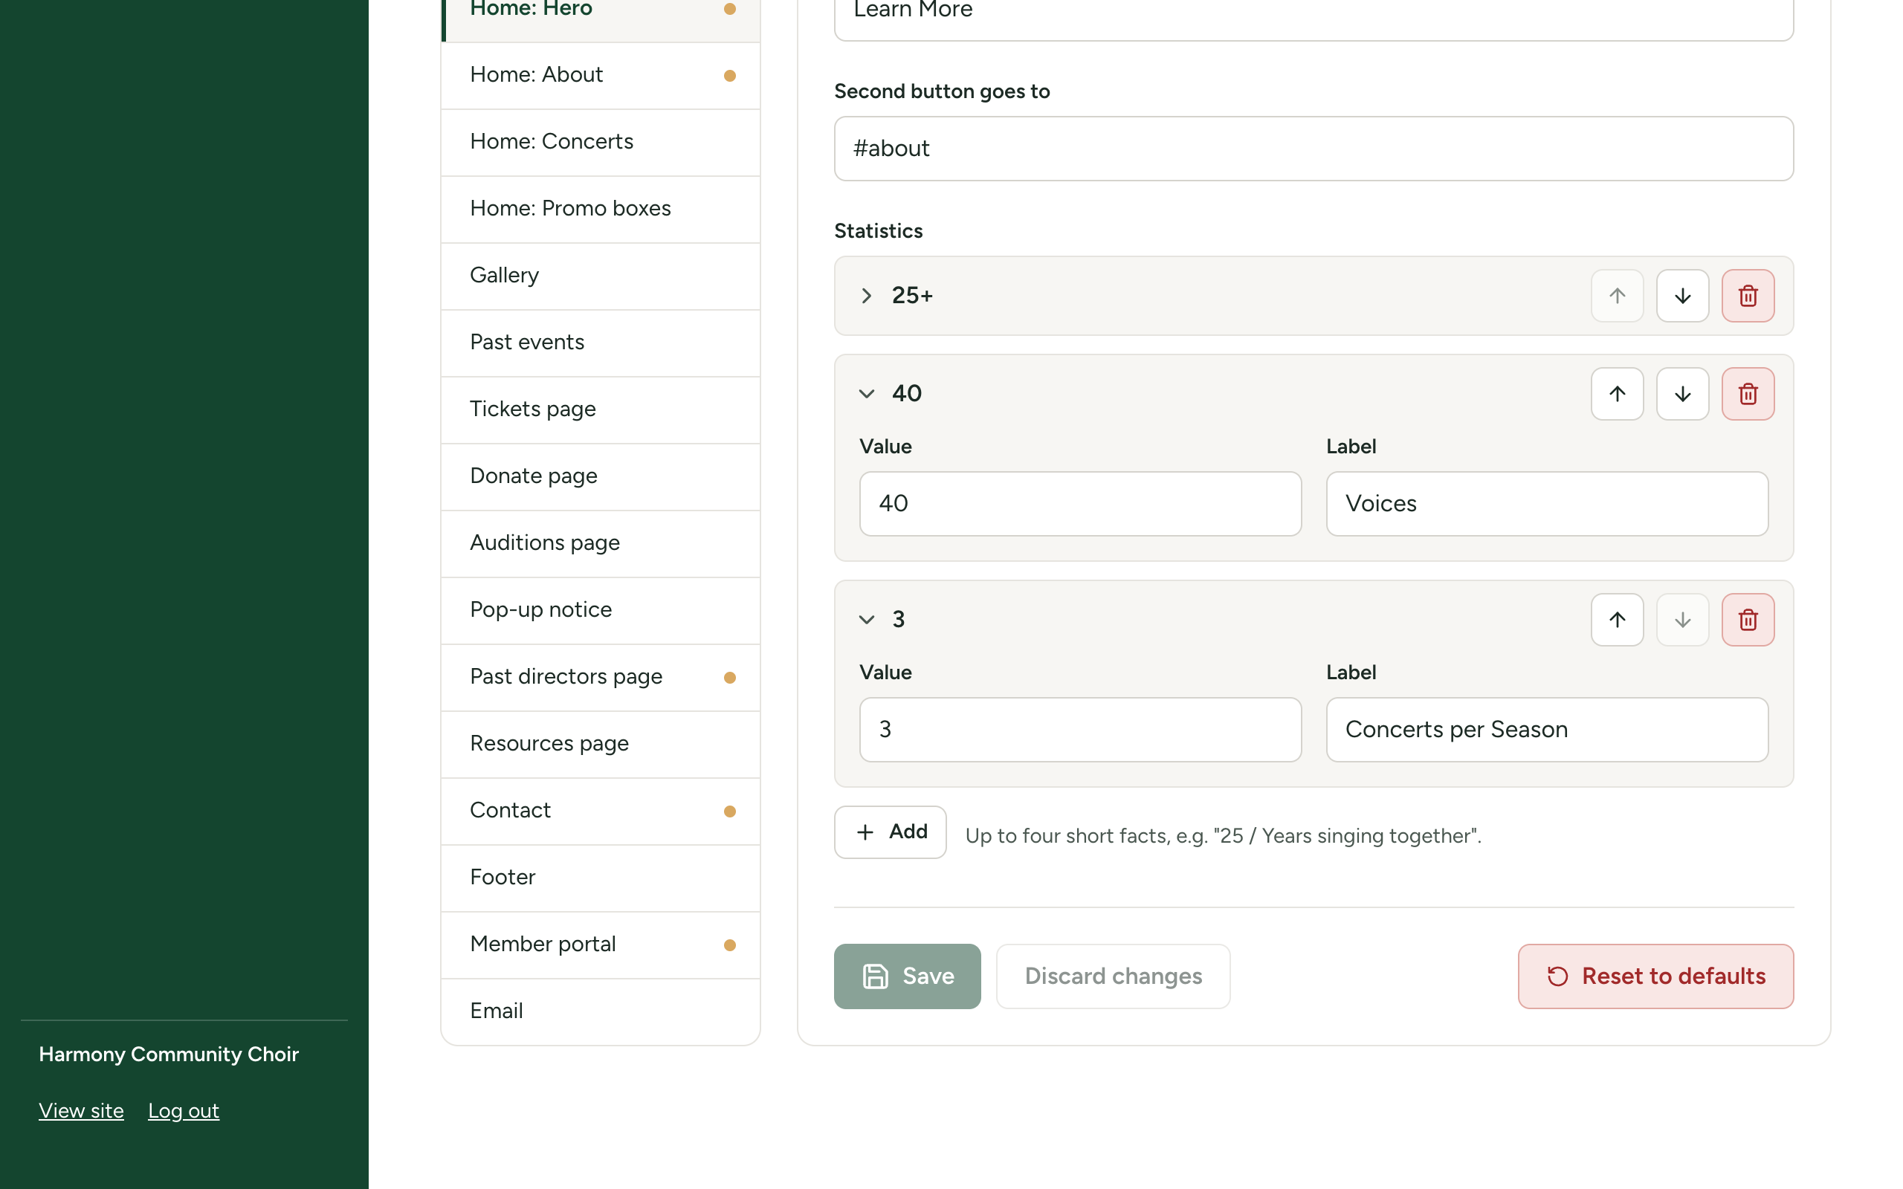Move the 25+ statistic up
This screenshot has width=1903, height=1189.
tap(1617, 296)
